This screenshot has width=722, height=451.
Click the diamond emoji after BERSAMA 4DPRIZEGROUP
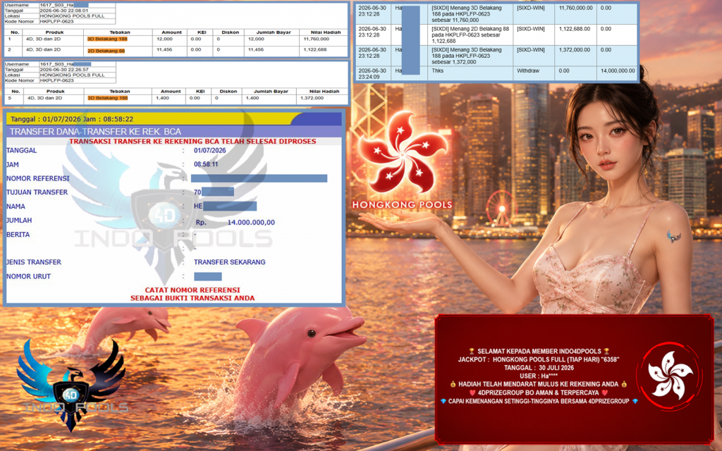[635, 401]
